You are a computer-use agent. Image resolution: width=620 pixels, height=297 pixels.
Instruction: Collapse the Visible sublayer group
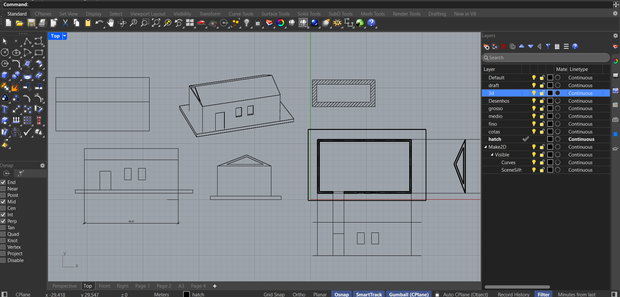click(x=492, y=155)
